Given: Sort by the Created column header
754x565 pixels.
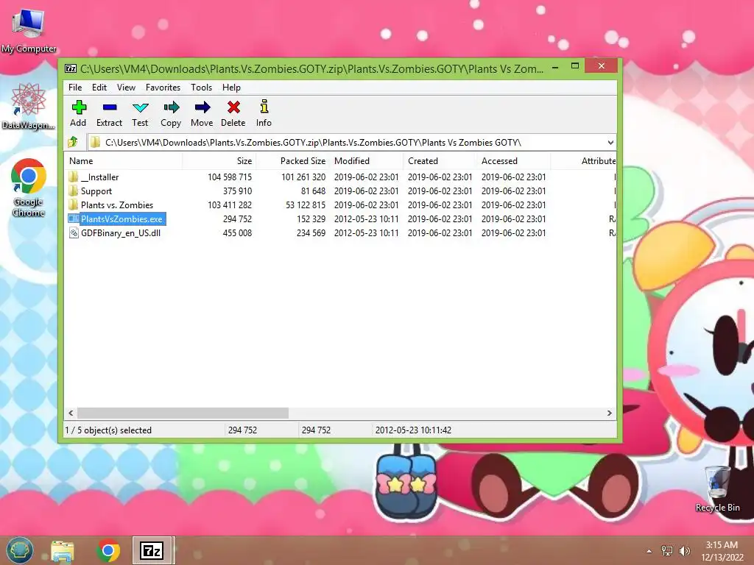Looking at the screenshot, I should click(x=440, y=161).
